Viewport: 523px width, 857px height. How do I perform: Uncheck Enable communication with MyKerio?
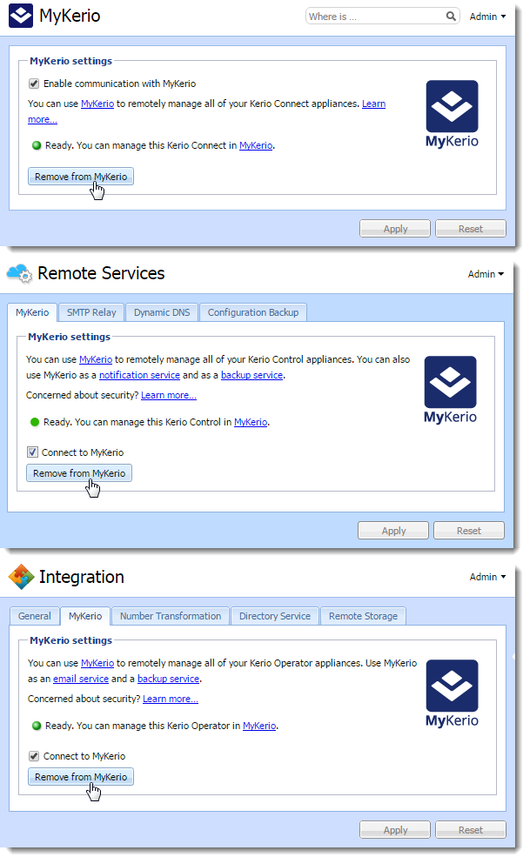click(34, 84)
